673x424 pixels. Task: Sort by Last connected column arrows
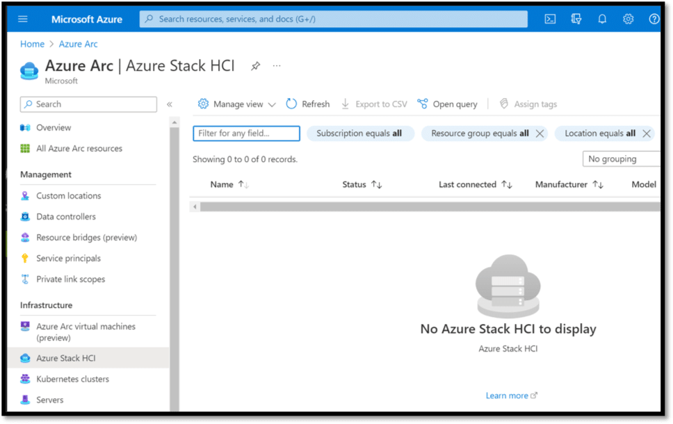[x=507, y=184]
